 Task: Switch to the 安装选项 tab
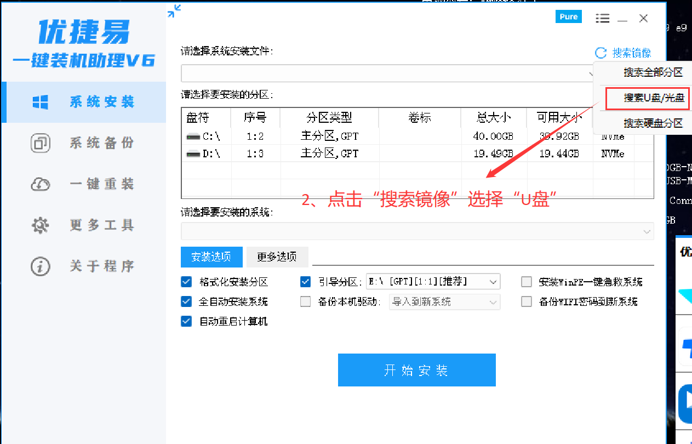pyautogui.click(x=211, y=257)
